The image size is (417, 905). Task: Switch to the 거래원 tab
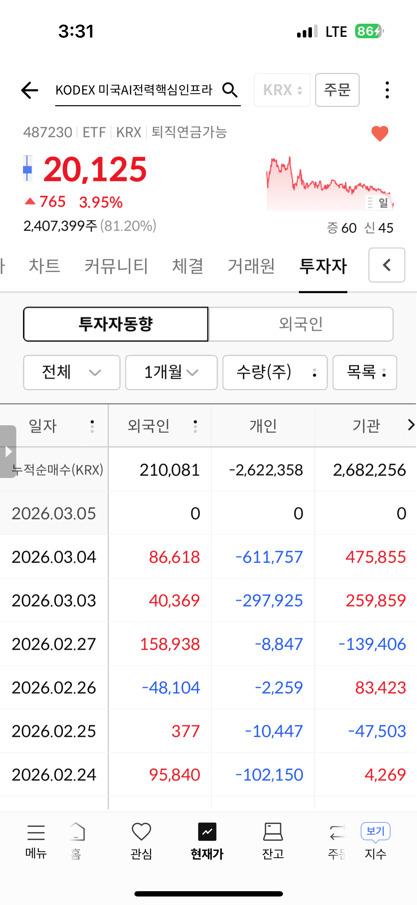coord(251,266)
